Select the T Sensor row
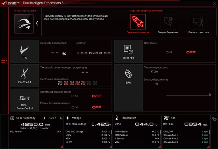The image size is (218, 149). [137, 138]
